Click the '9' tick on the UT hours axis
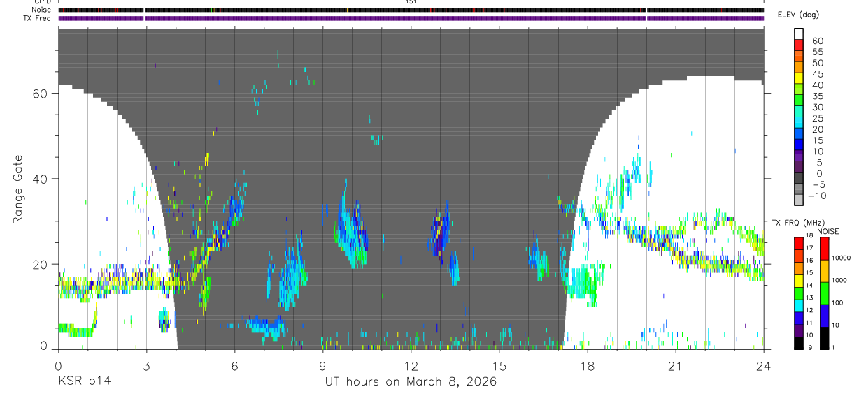 pos(322,366)
